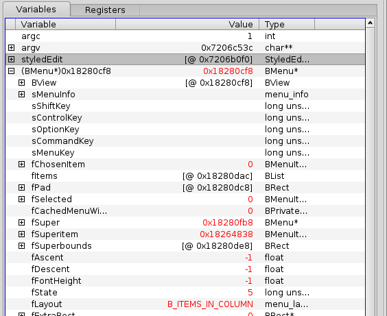Expand the styledEdit variable node
The image size is (387, 316).
tap(11, 59)
